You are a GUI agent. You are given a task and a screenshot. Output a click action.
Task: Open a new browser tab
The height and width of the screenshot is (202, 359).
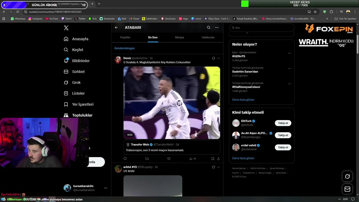pos(99,4)
